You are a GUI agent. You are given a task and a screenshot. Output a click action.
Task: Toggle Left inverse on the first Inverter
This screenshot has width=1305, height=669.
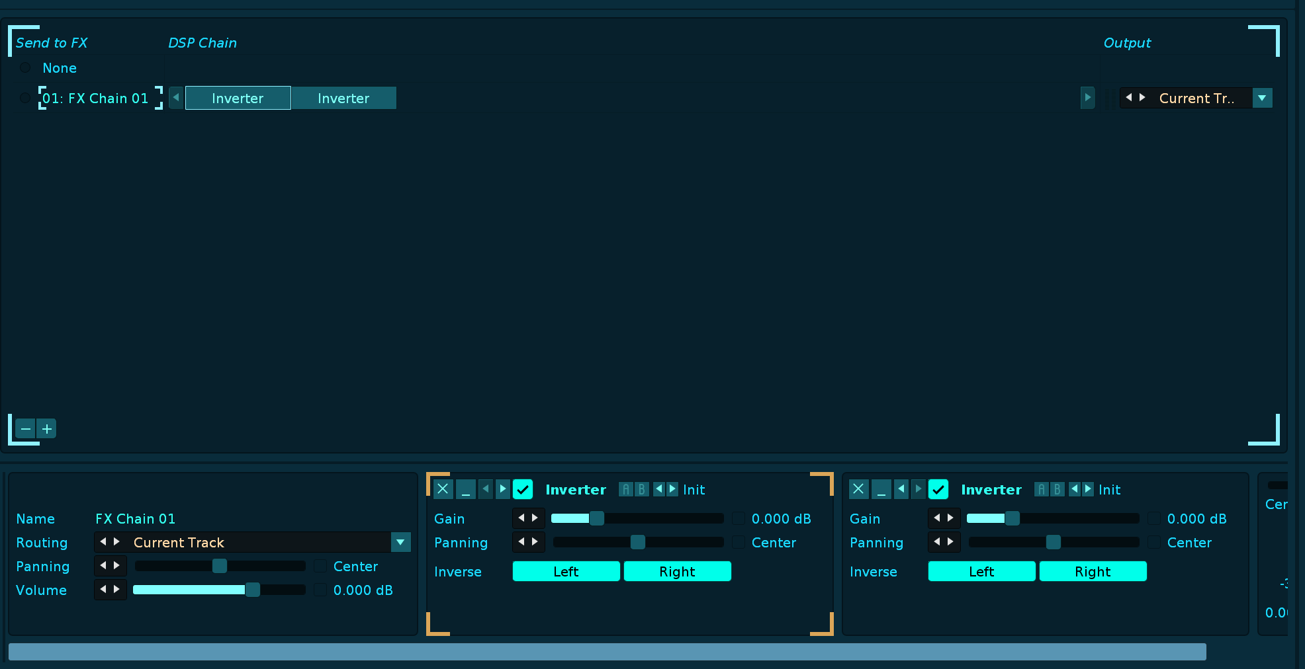[566, 572]
